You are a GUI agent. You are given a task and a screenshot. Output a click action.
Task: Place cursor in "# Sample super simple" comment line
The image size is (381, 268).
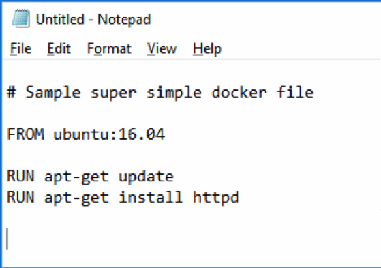(160, 93)
